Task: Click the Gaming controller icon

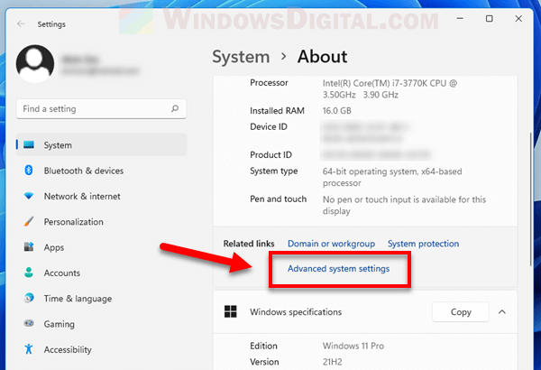Action: click(29, 323)
